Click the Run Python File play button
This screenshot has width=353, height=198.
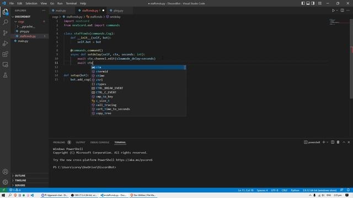click(x=333, y=10)
